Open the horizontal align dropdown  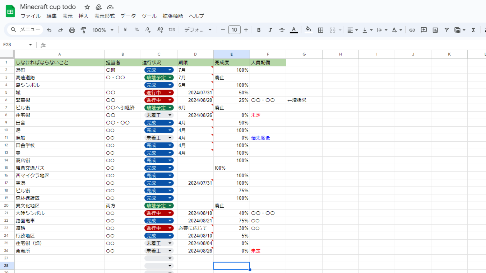(353, 30)
